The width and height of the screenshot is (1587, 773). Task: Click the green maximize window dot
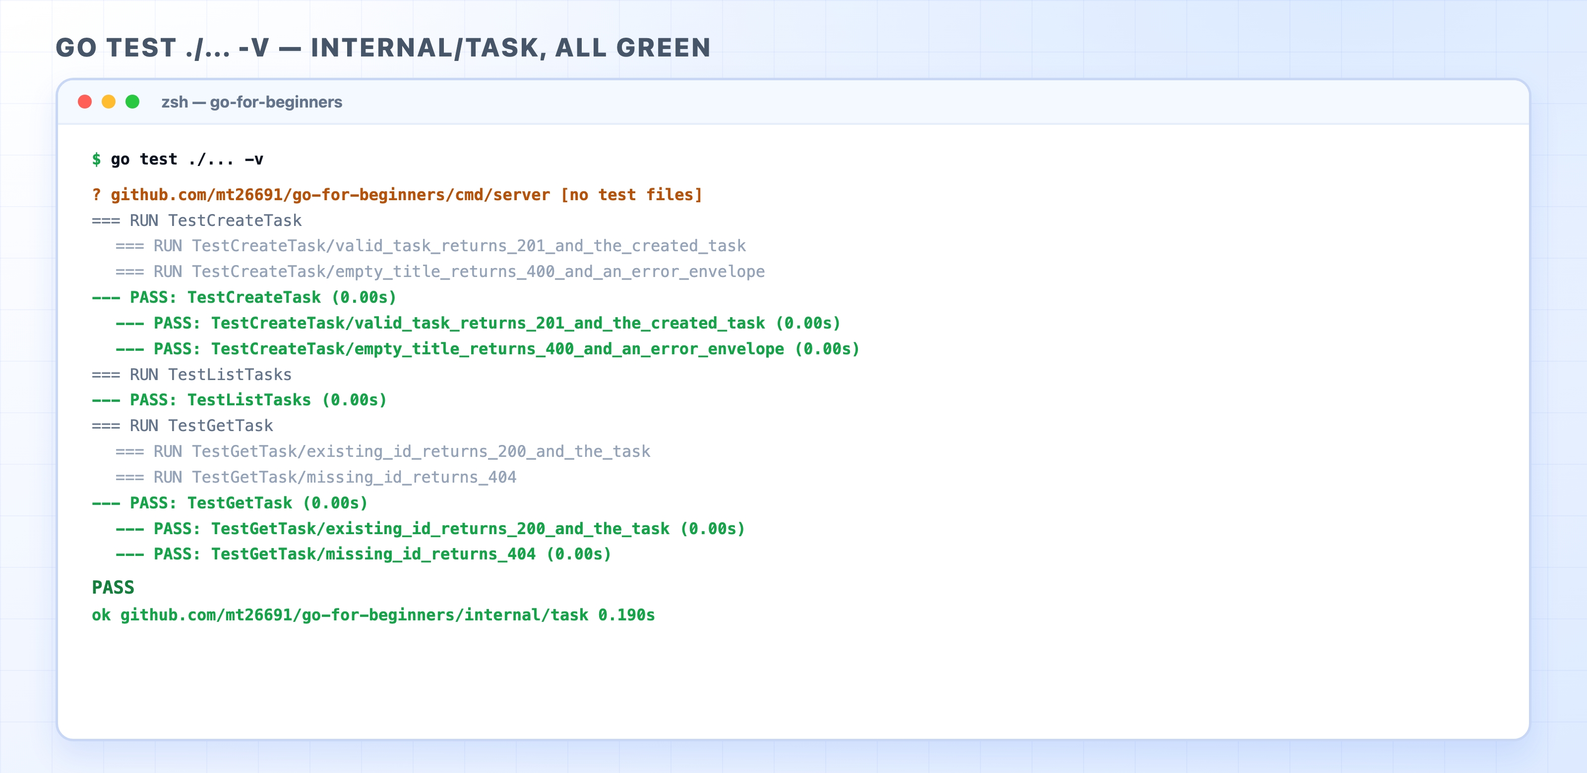coord(132,102)
